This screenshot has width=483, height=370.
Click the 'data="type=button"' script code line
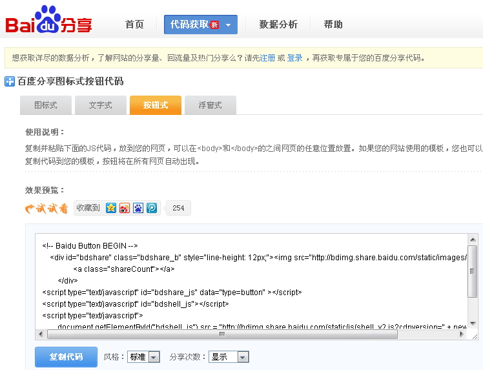tap(172, 293)
